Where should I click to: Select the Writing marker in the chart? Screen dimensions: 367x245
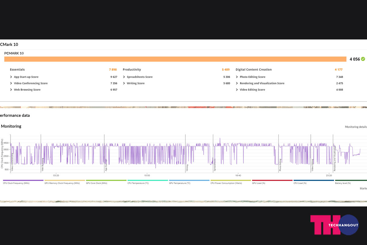(x=187, y=168)
